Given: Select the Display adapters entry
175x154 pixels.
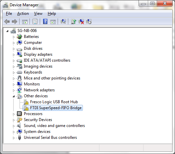Looking at the screenshot, I should [38, 54].
